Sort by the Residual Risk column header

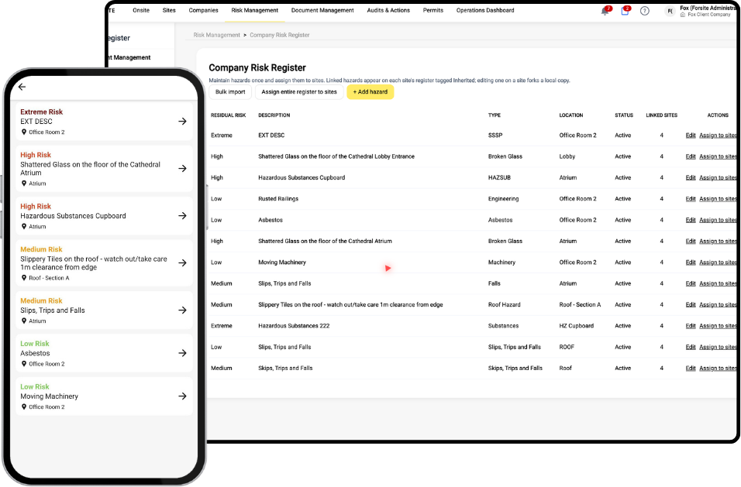228,115
